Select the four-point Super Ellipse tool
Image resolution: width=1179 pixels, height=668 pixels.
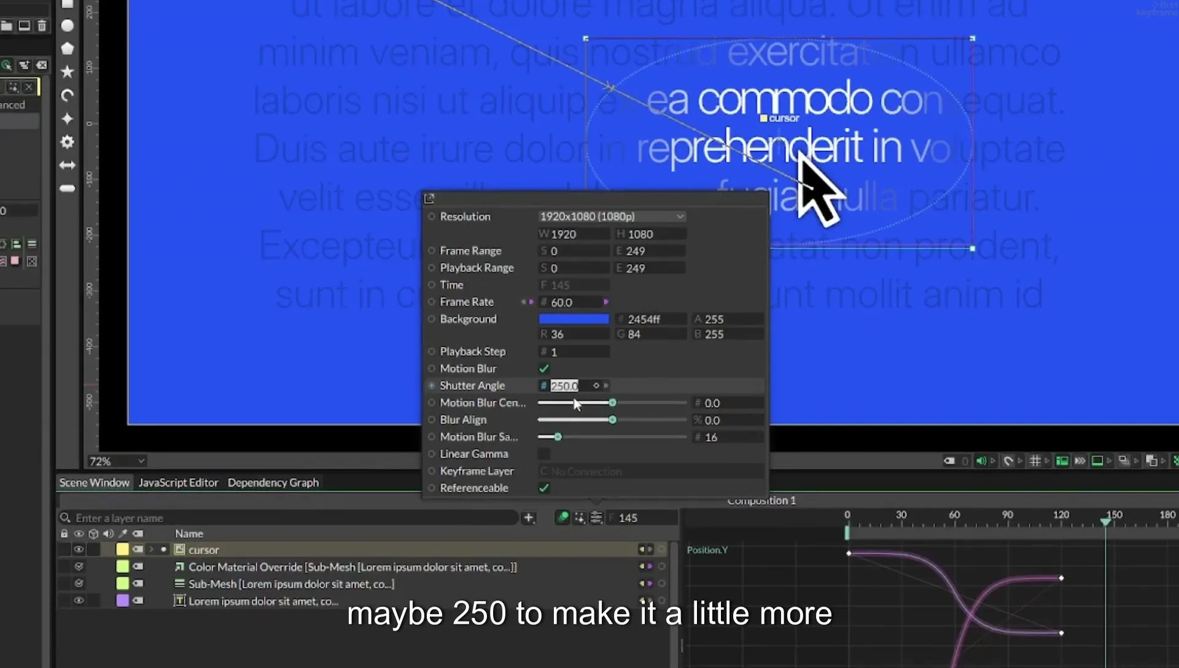(68, 118)
